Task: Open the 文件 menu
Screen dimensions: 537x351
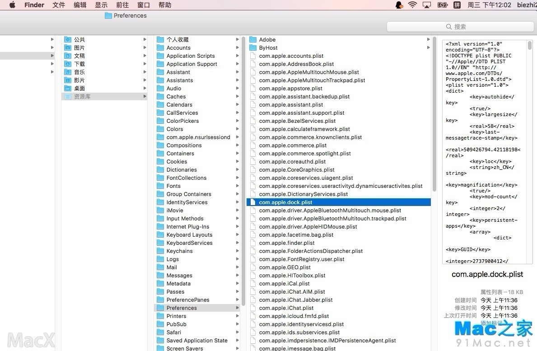Action: point(59,5)
